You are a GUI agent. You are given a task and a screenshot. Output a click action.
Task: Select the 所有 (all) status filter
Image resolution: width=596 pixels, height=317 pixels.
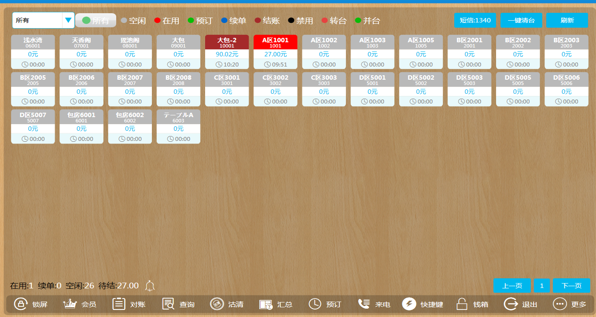[96, 21]
